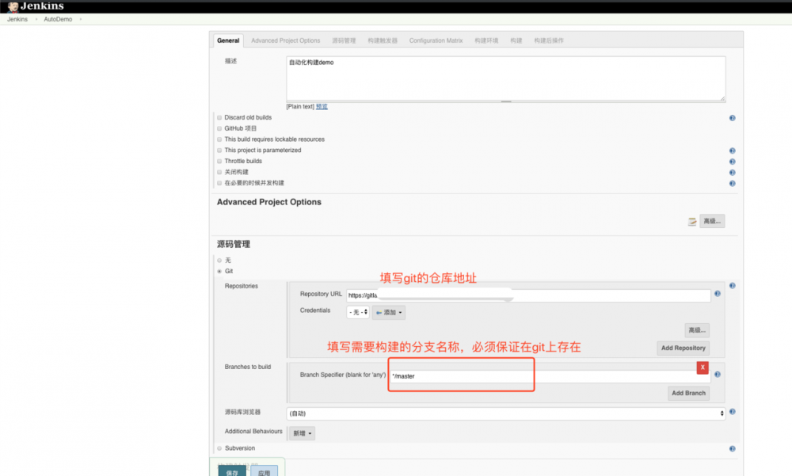This screenshot has width=792, height=476.
Task: Open help for the Subversion section
Action: click(732, 448)
